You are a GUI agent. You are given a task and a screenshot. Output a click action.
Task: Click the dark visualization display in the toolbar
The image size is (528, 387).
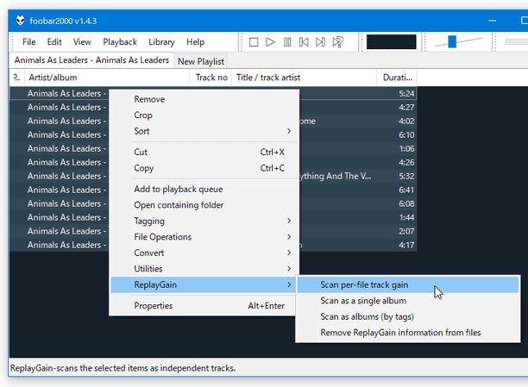[392, 41]
